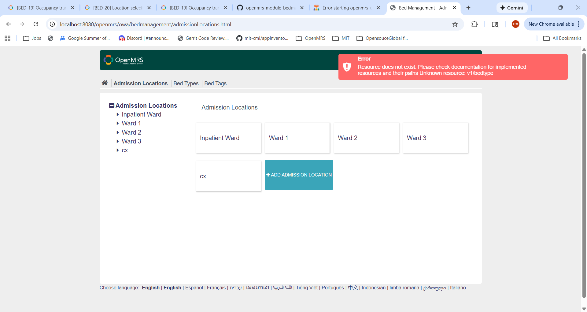View site information icon in address bar
587x312 pixels.
pyautogui.click(x=53, y=24)
